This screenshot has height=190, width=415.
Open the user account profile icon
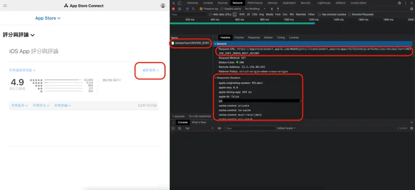point(163,6)
